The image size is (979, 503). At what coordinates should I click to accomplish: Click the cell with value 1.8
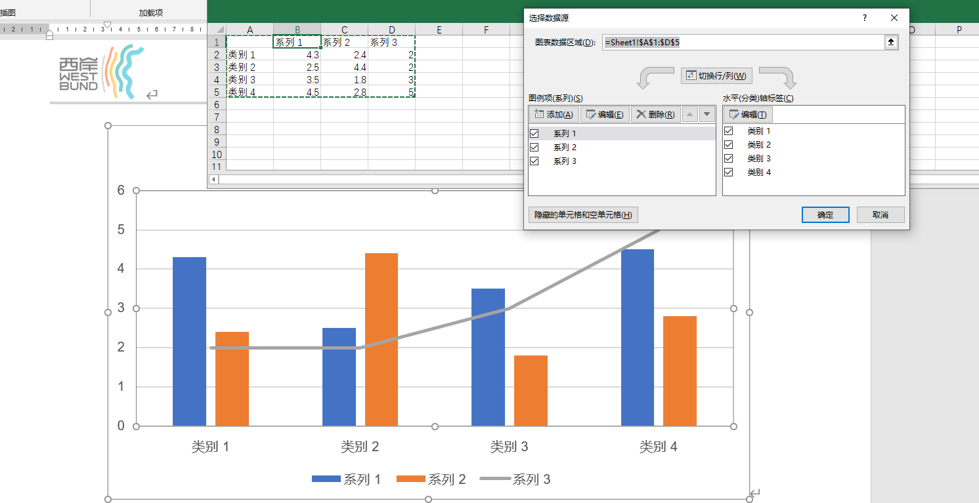pos(344,80)
